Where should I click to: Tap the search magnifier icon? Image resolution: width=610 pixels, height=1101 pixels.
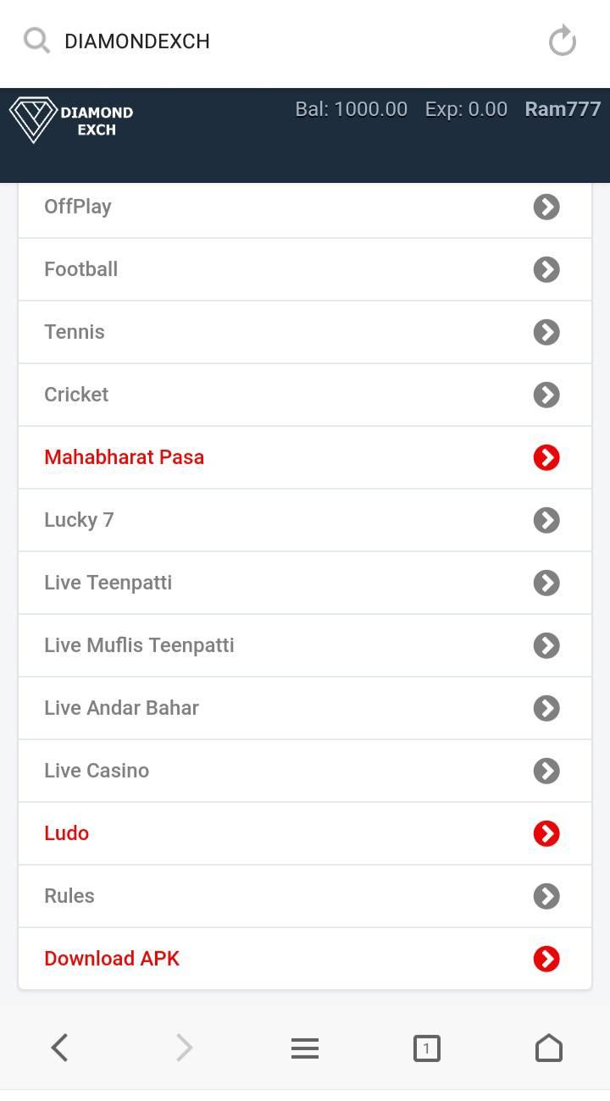click(36, 40)
